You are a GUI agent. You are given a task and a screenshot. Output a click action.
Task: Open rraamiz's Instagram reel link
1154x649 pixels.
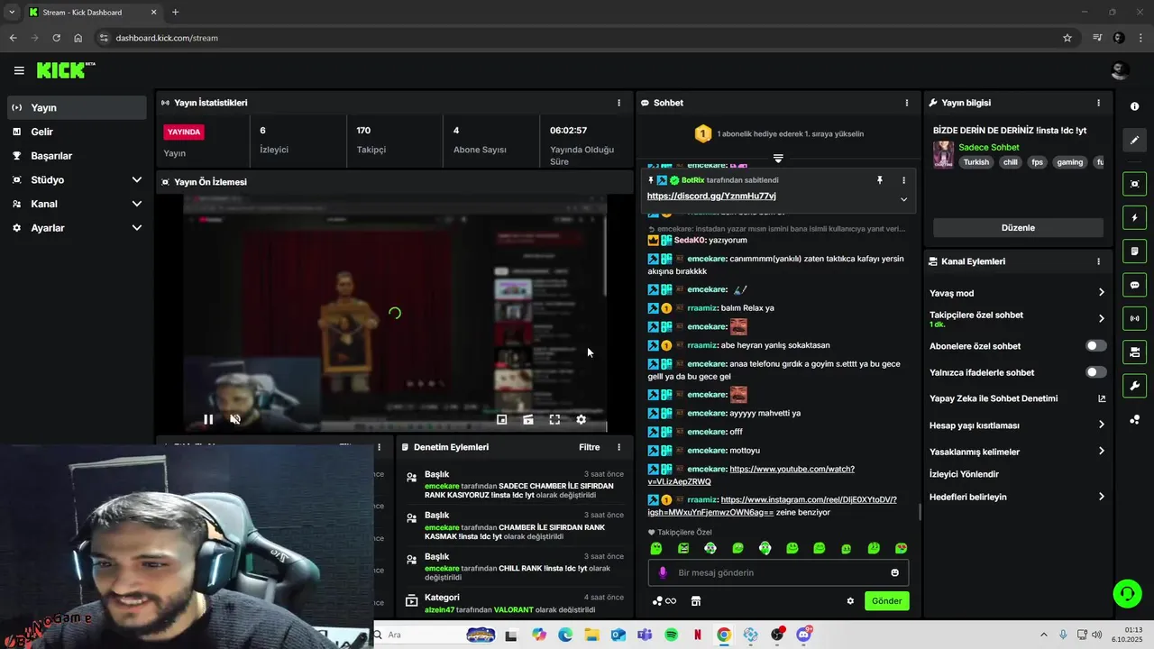772,506
